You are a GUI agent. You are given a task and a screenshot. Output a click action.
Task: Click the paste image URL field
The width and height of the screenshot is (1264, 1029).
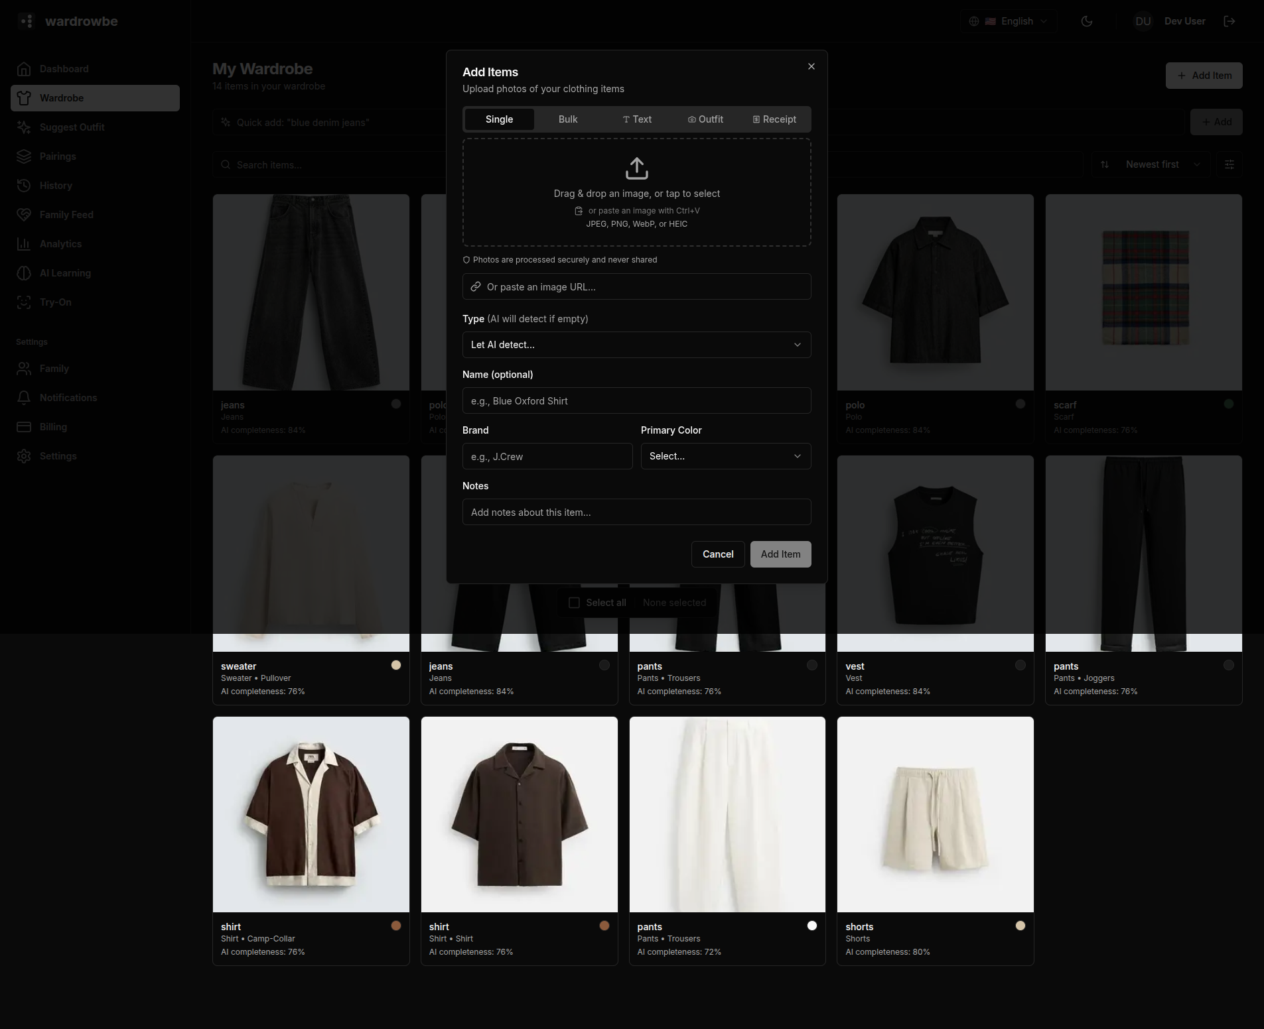tap(636, 286)
